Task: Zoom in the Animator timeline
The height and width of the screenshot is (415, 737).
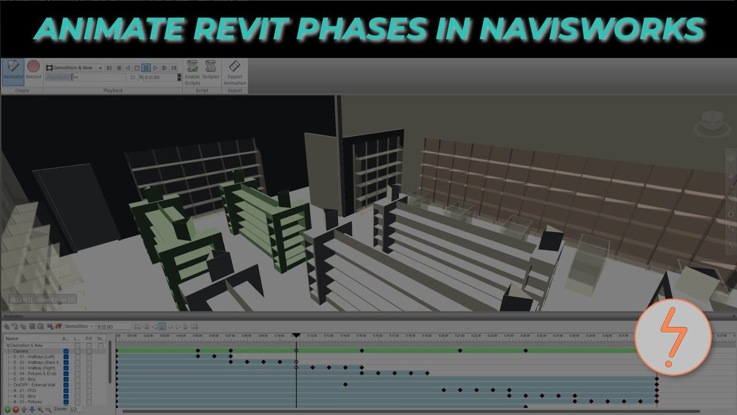Action: [40, 410]
